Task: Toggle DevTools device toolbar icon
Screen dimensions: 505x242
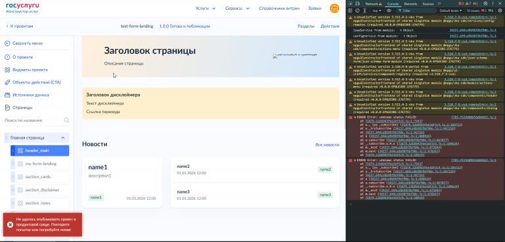Action: 358,4
